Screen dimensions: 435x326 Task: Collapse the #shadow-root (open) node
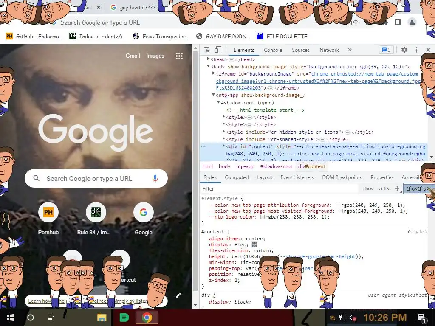(x=218, y=102)
